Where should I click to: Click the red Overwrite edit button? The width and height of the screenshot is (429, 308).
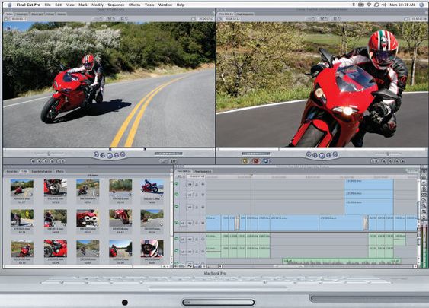(x=255, y=161)
